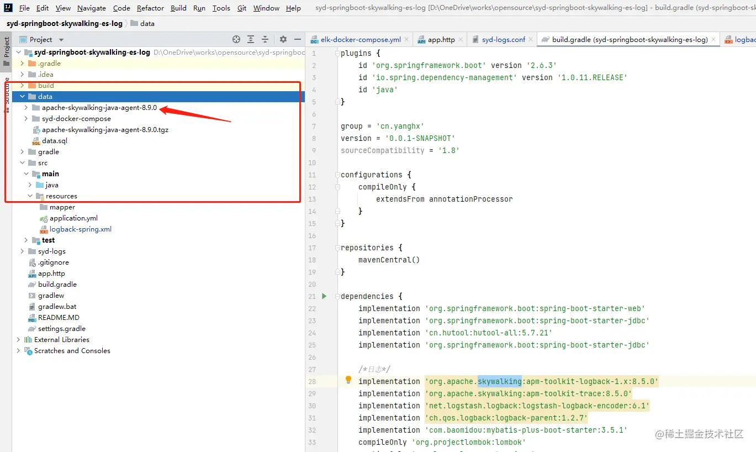Collapse the resources folder

click(x=30, y=196)
